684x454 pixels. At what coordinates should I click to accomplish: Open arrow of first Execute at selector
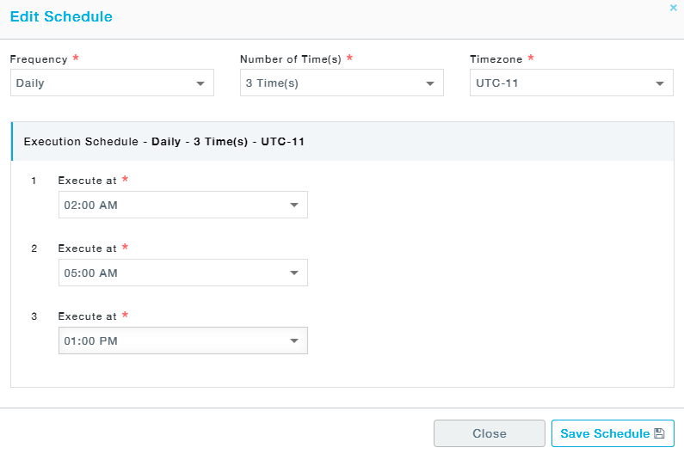point(294,205)
